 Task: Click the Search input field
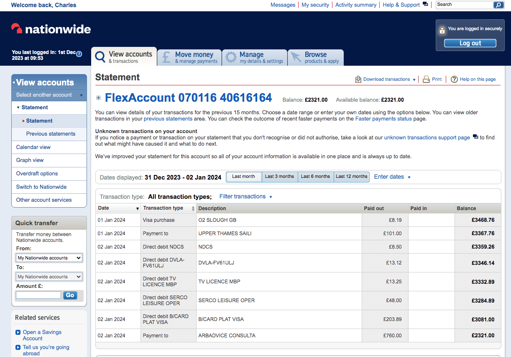click(x=464, y=5)
